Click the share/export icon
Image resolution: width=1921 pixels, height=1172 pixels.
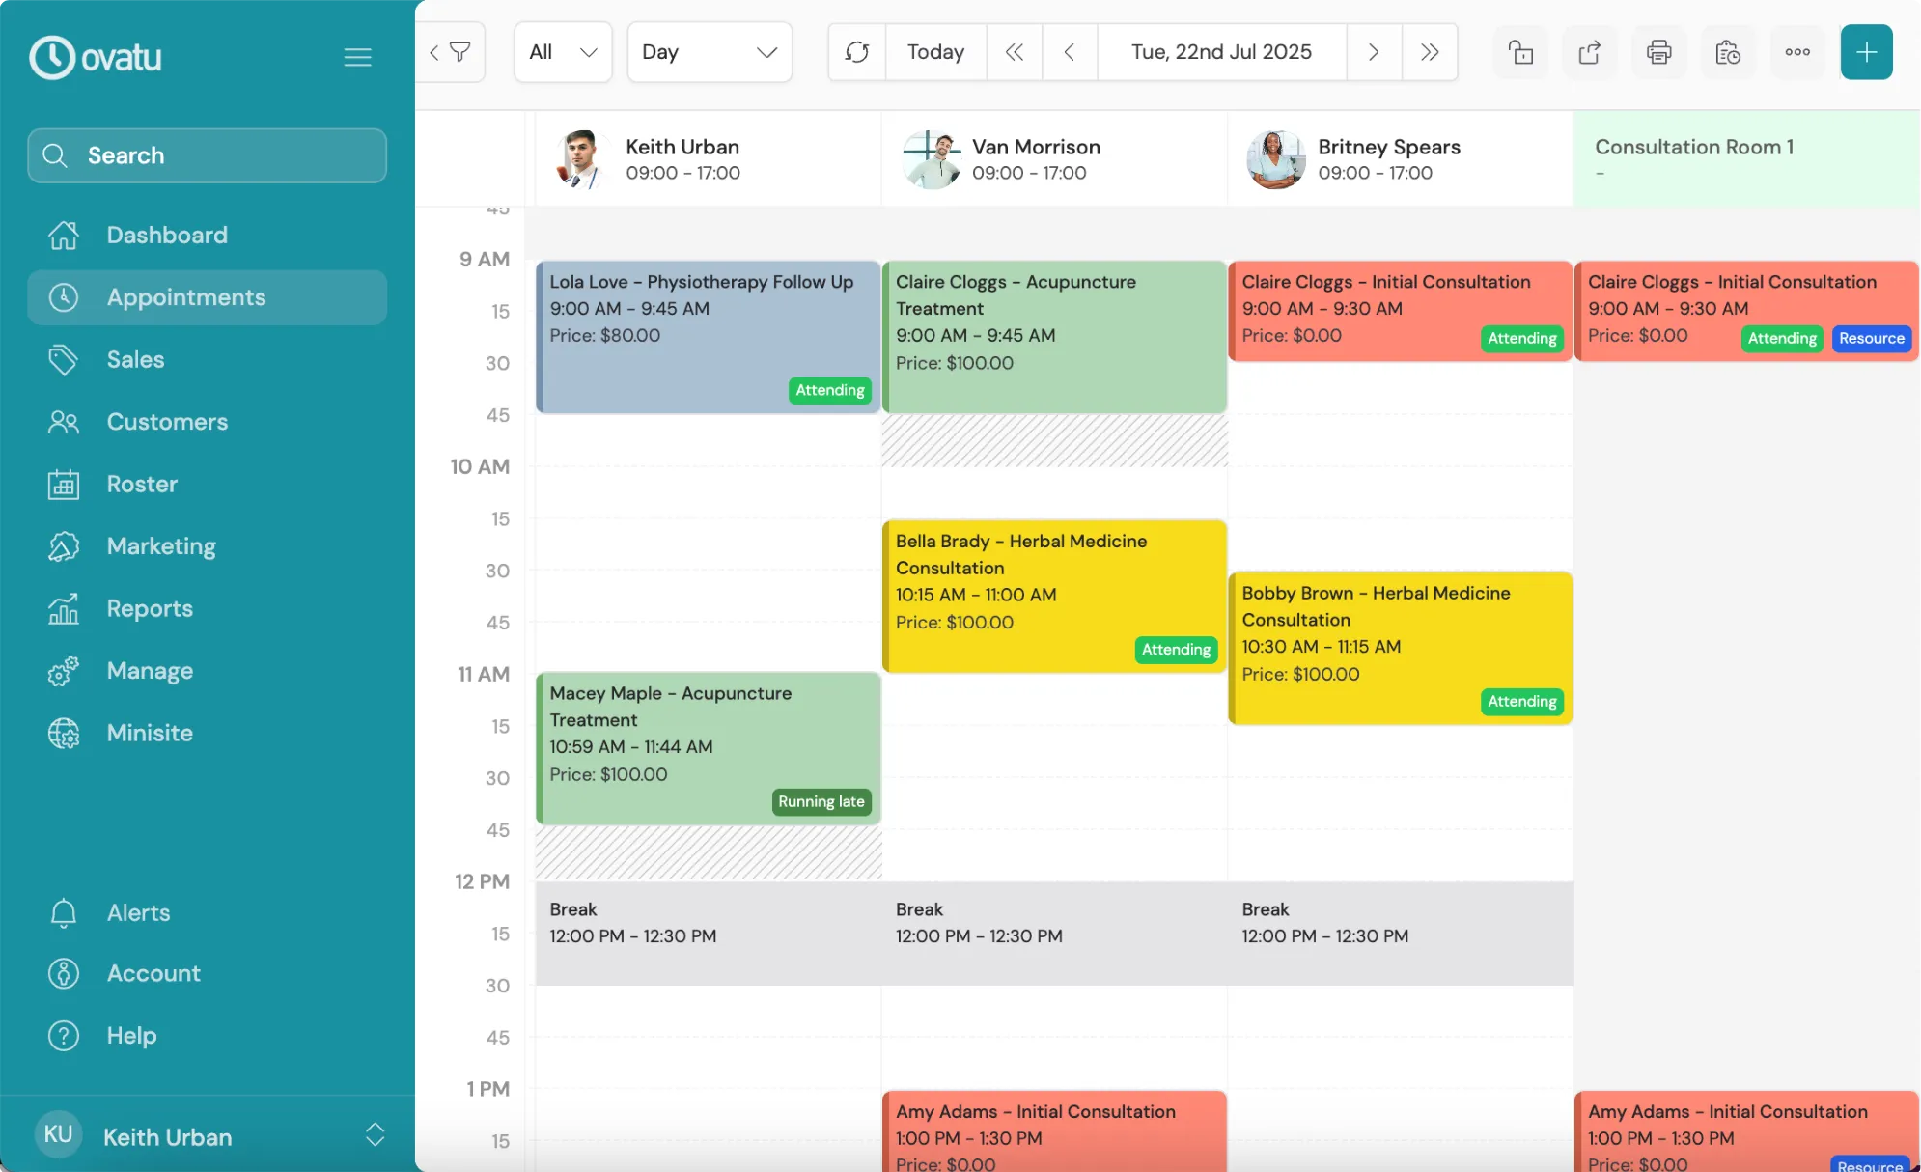tap(1589, 52)
